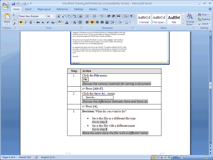This screenshot has width=213, height=160.
Task: Open the Font dialog launcher
Action: click(x=82, y=28)
